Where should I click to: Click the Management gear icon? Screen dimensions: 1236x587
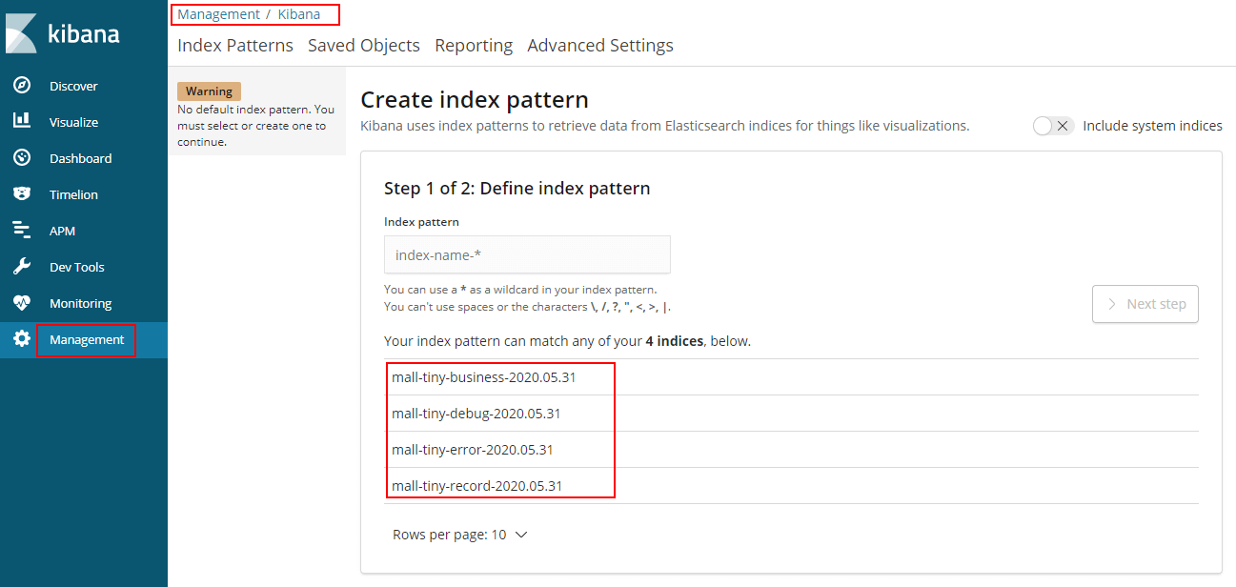pos(22,339)
